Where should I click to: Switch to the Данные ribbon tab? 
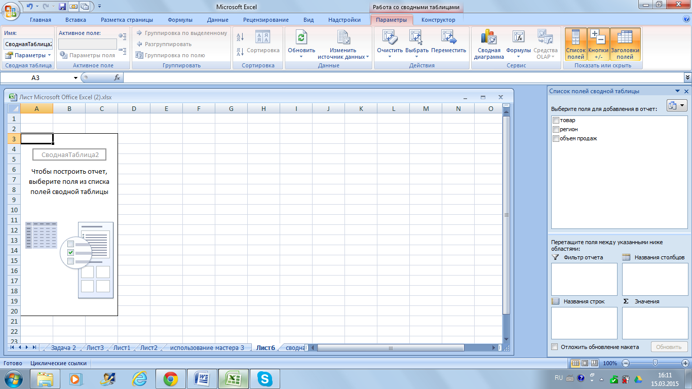[218, 20]
